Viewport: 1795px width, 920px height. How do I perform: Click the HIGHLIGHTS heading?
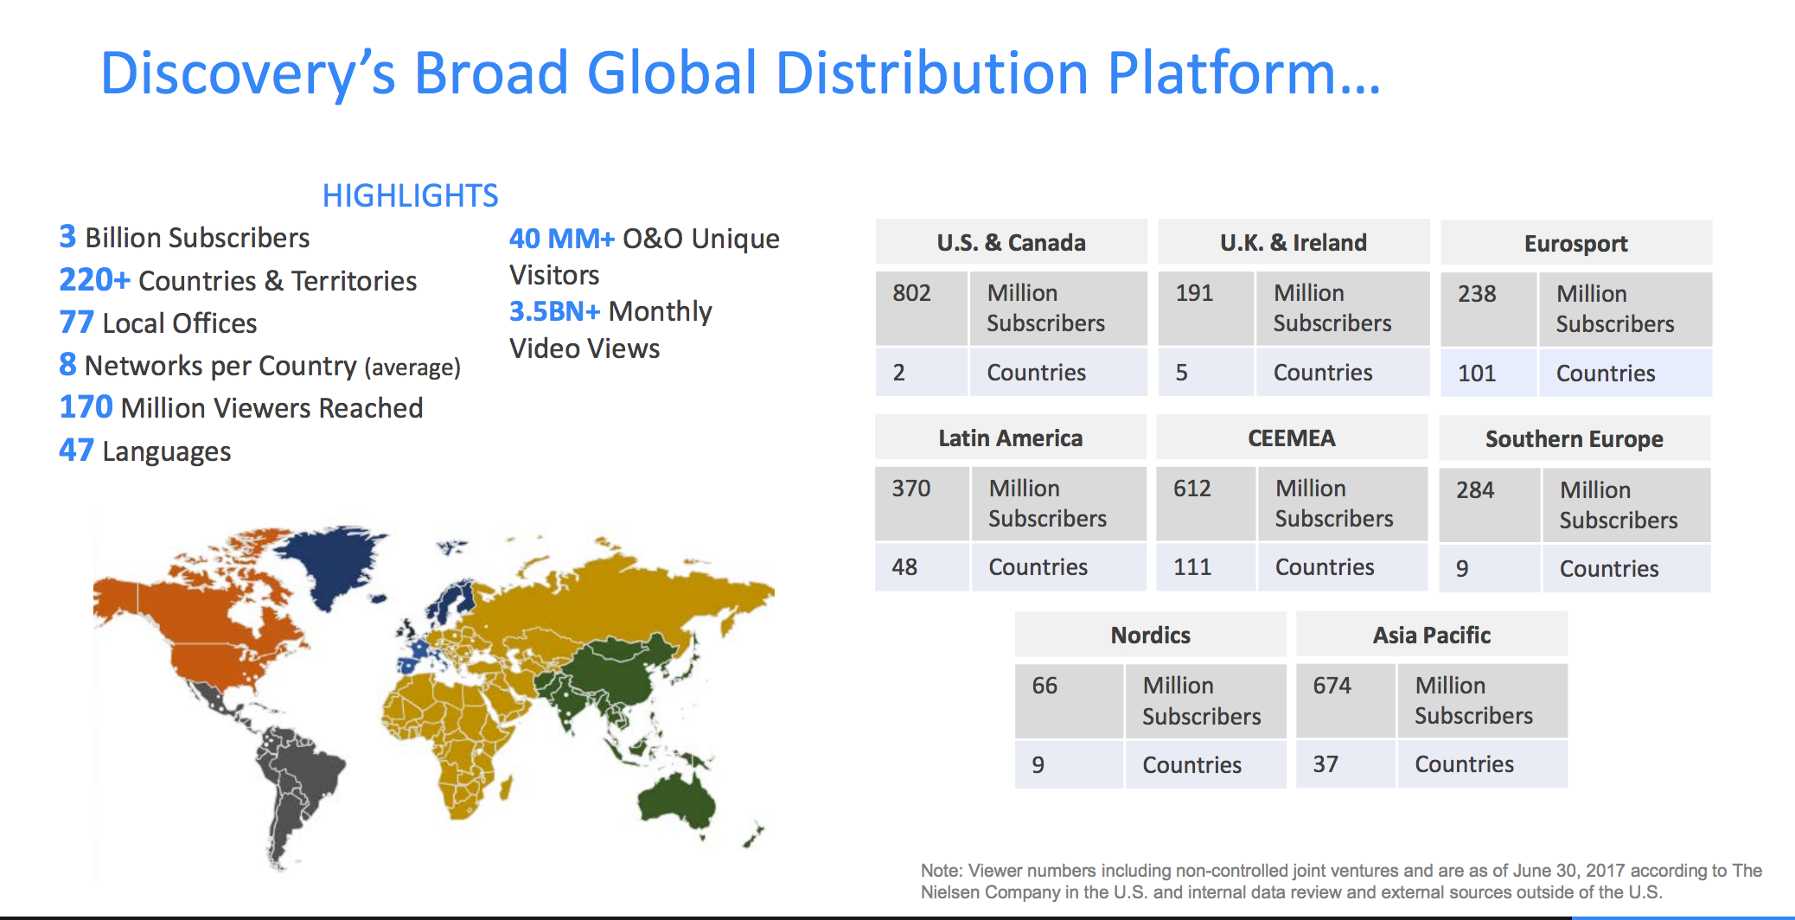tap(410, 195)
